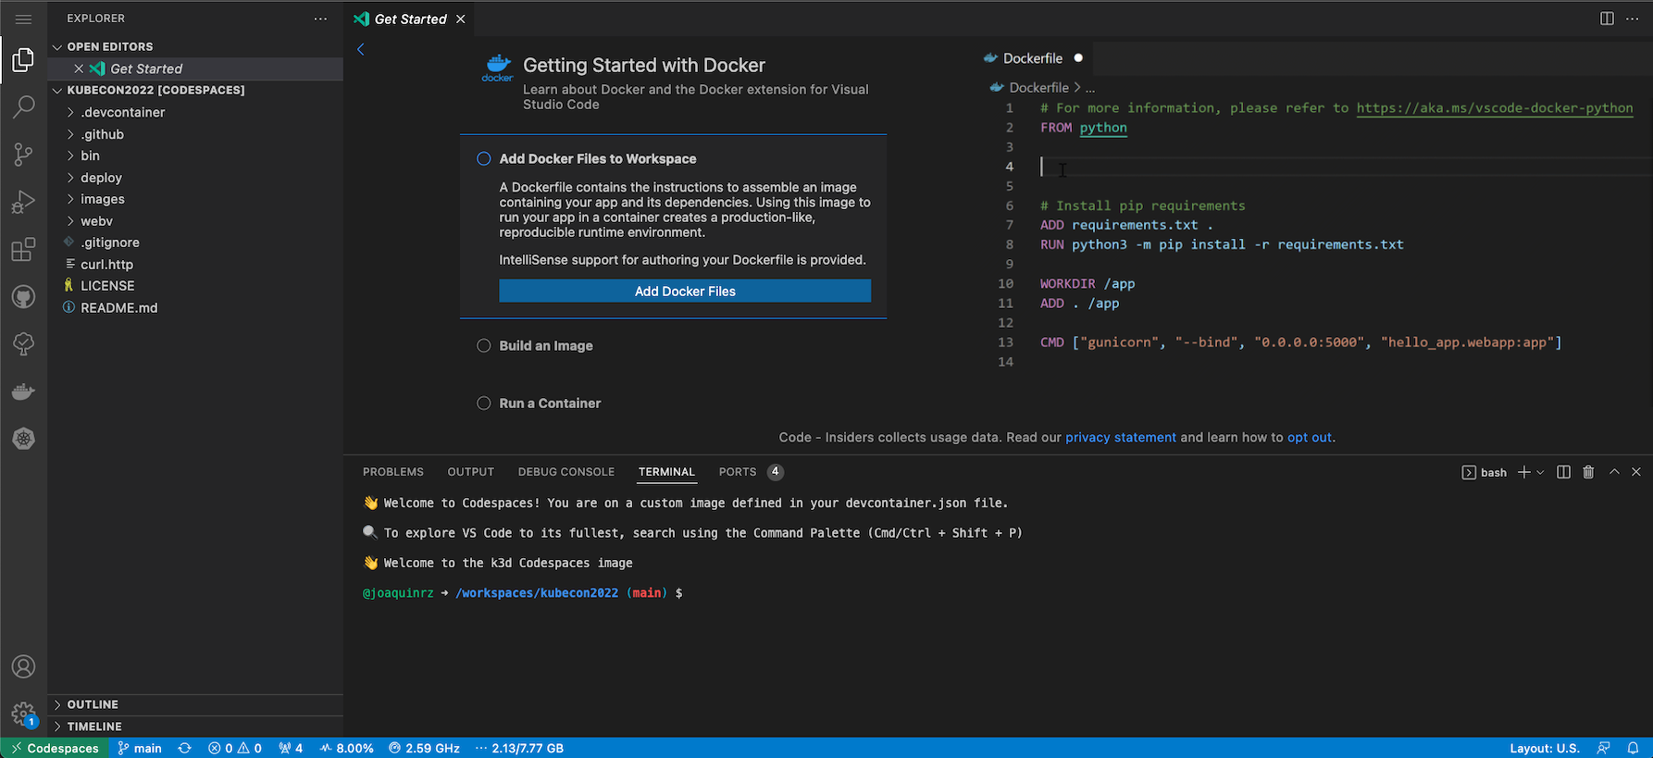Click the errors and warnings status item
Image resolution: width=1653 pixels, height=758 pixels.
235,748
